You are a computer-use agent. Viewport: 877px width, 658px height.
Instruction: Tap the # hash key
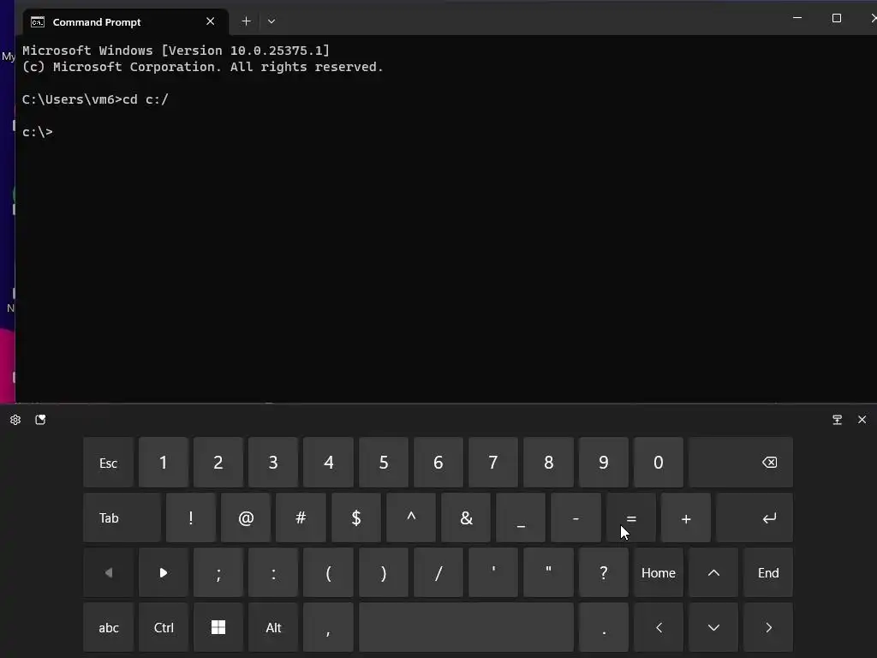point(301,518)
